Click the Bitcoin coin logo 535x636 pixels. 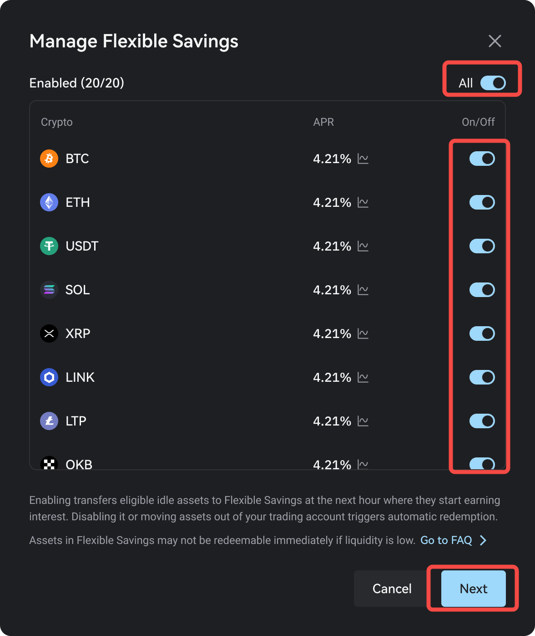49,159
